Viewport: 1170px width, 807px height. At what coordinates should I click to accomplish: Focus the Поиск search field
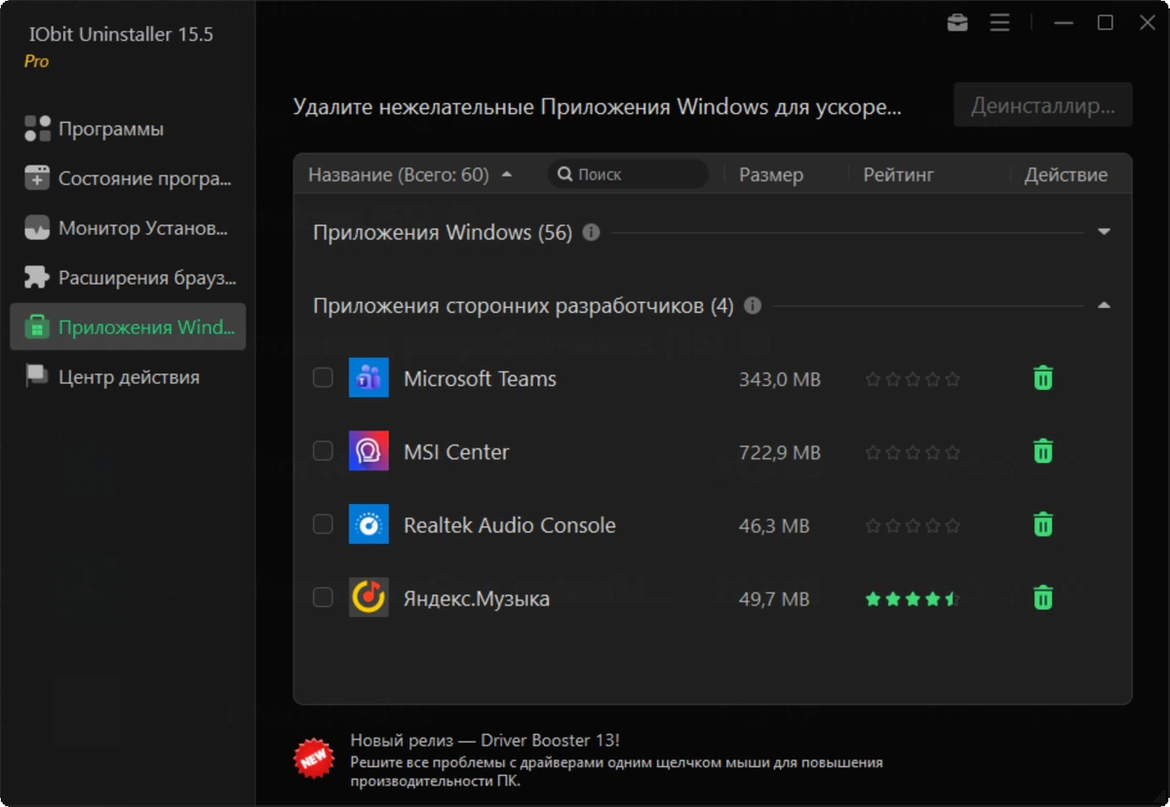tap(628, 174)
